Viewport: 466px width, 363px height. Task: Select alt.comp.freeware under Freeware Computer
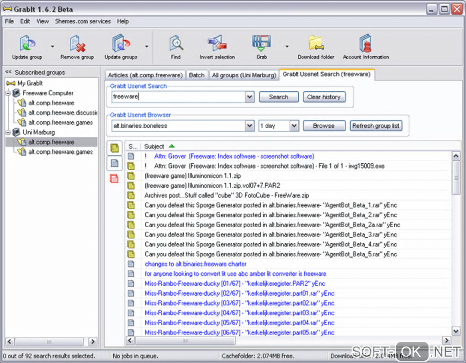51,103
